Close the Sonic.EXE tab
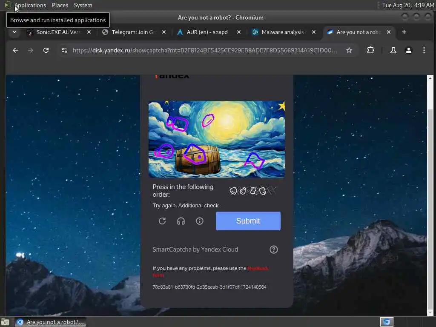 pos(89,32)
